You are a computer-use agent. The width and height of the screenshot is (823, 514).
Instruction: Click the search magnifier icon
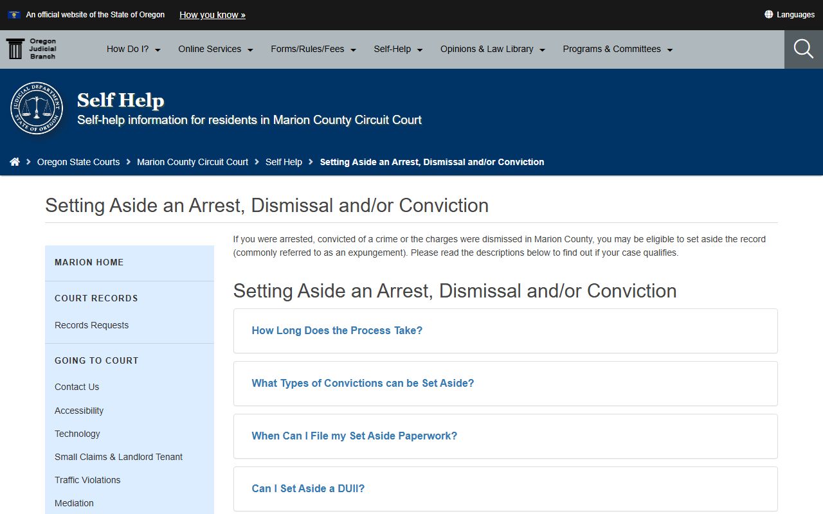click(x=803, y=49)
